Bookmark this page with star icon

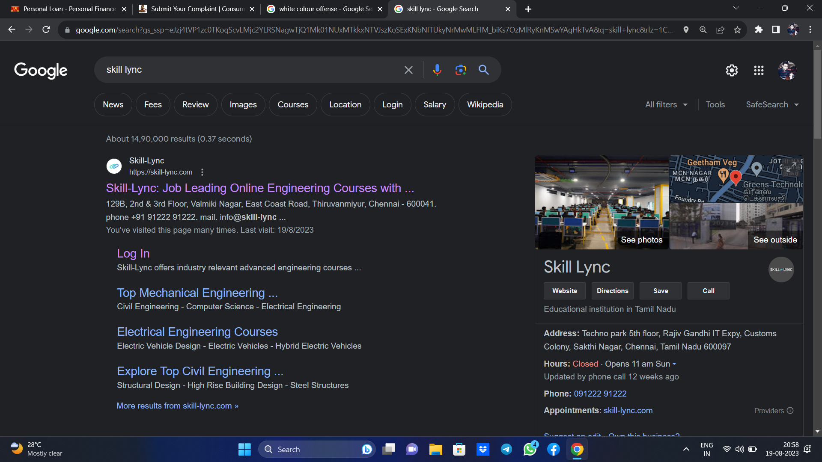(737, 30)
